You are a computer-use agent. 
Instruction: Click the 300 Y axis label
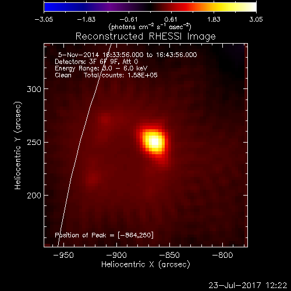tap(34, 89)
